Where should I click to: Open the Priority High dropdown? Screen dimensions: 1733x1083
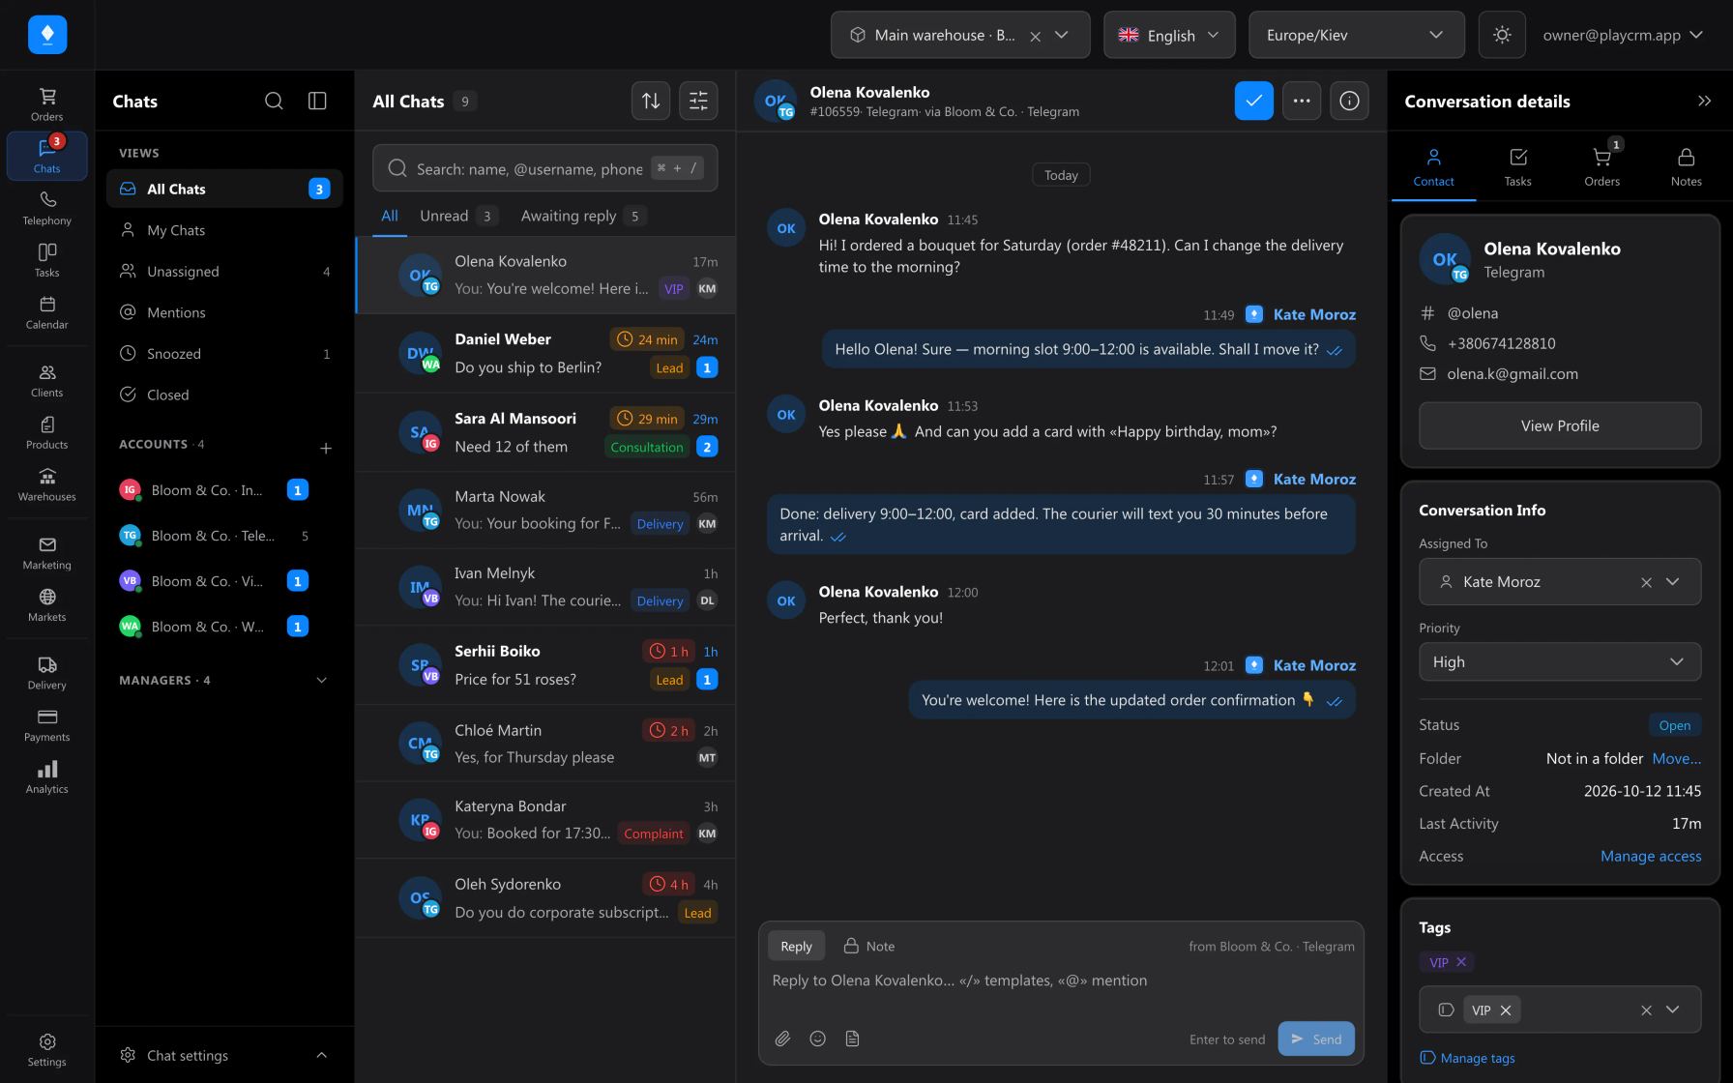[x=1559, y=661]
